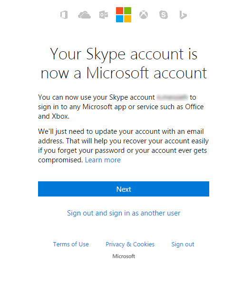Sign out and sign in as another user
Viewport: 252px width, 281px height.
[x=124, y=213]
